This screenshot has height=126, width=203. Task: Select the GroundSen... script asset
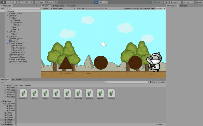pyautogui.click(x=56, y=94)
